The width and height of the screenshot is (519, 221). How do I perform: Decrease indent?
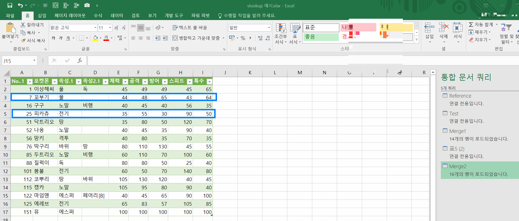pyautogui.click(x=158, y=38)
